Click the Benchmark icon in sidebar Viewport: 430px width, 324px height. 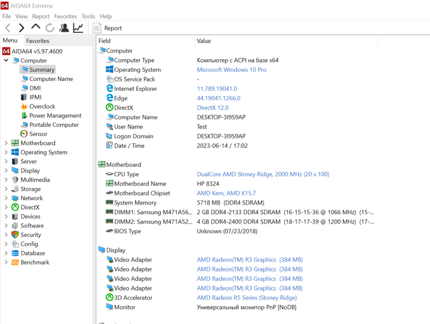click(x=15, y=262)
